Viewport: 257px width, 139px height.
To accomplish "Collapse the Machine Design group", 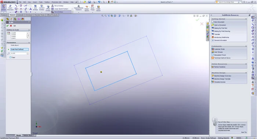I will [x=246, y=73].
